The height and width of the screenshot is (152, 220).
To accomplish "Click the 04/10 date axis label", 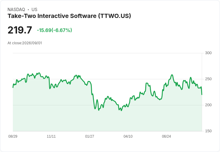I will [x=128, y=136].
